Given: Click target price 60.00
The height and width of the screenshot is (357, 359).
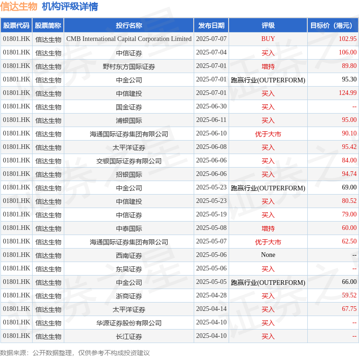Looking at the screenshot, I should (x=349, y=228).
